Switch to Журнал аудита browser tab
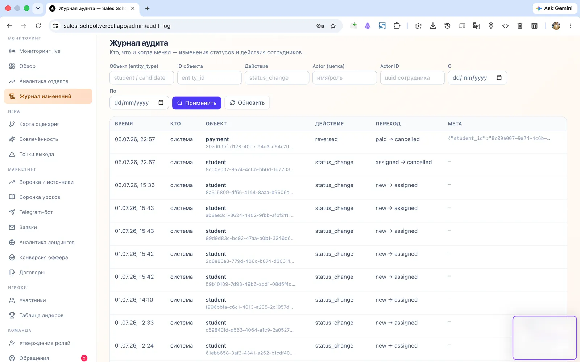Screen dimensions: 580x362 (92, 8)
